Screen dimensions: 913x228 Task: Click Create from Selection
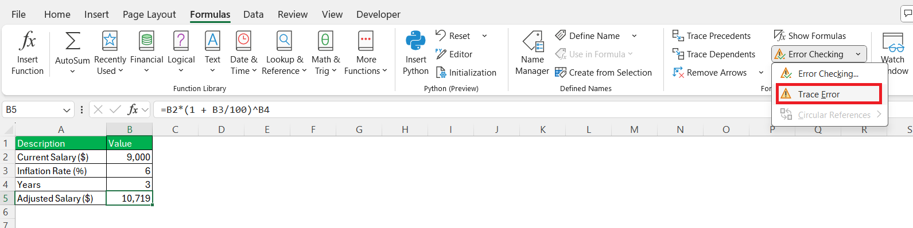(x=604, y=72)
